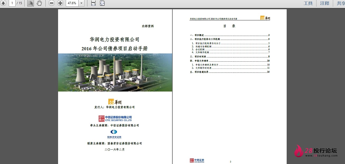Click the CITIC Securities logo on cover

(115, 119)
